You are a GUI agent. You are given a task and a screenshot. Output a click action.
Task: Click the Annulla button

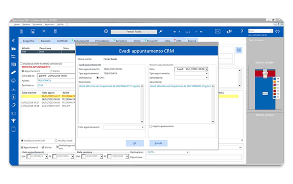point(158,143)
